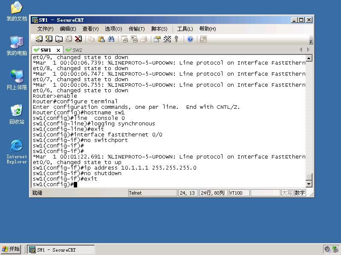
Task: Switch to the SW2 session tab
Action: 74,50
